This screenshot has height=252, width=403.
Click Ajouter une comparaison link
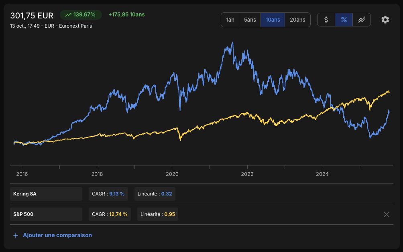(57, 235)
